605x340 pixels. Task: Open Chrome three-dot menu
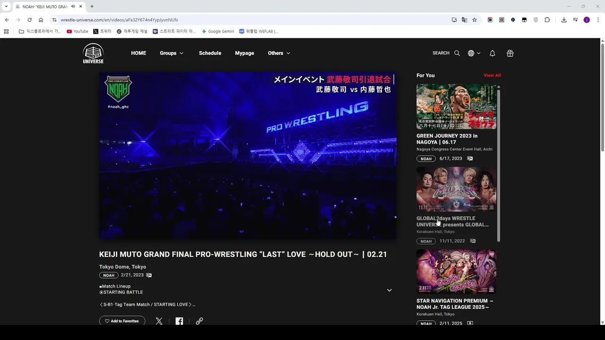pyautogui.click(x=598, y=20)
